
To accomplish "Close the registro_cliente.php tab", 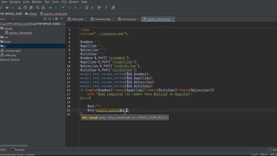I will click(x=173, y=19).
